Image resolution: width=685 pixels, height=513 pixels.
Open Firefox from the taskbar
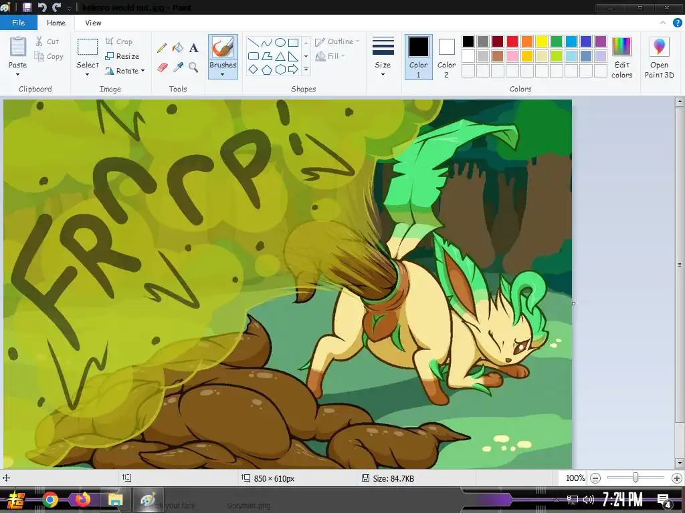(82, 499)
